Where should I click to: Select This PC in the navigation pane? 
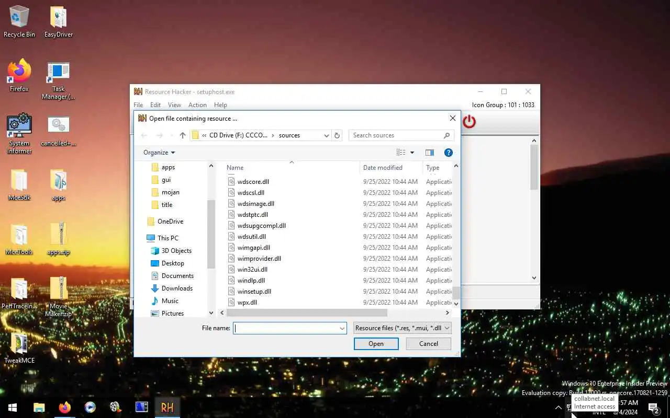[167, 238]
